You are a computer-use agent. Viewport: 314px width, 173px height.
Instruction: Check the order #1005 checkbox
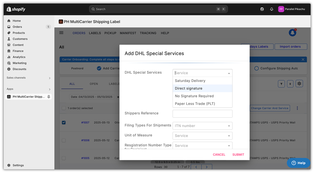[x=64, y=158]
